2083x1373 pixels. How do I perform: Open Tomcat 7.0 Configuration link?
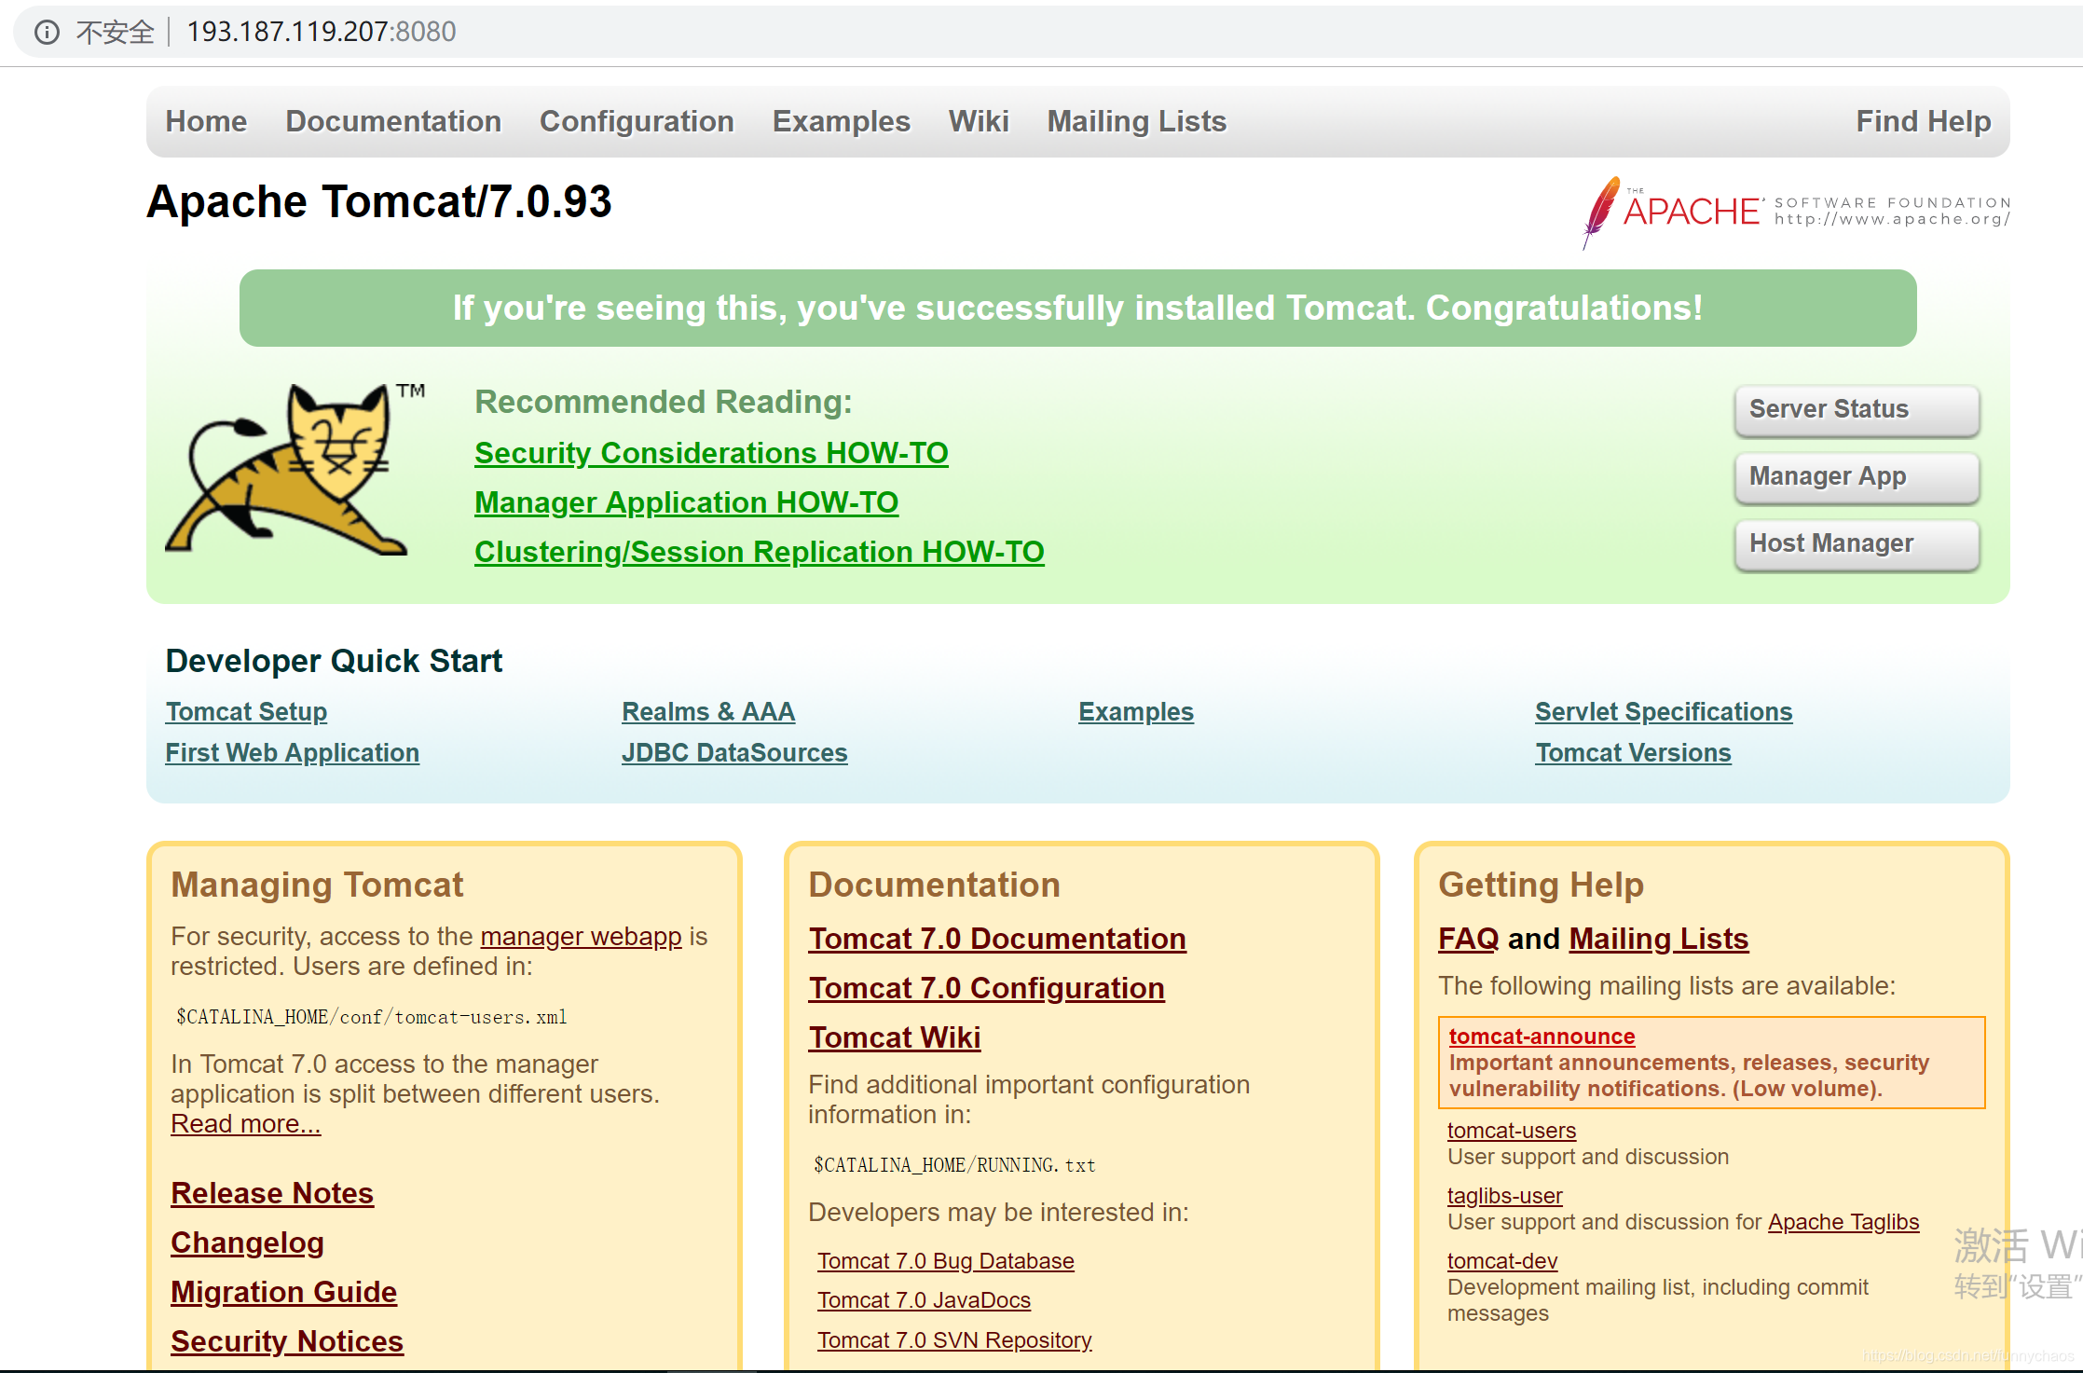[986, 989]
